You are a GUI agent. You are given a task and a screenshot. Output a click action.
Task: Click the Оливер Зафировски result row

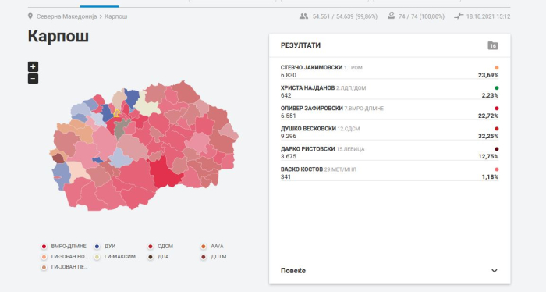point(389,112)
